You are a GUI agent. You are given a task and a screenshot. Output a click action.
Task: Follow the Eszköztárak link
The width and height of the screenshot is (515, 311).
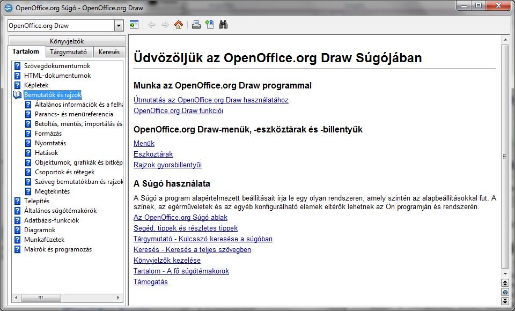pos(153,154)
